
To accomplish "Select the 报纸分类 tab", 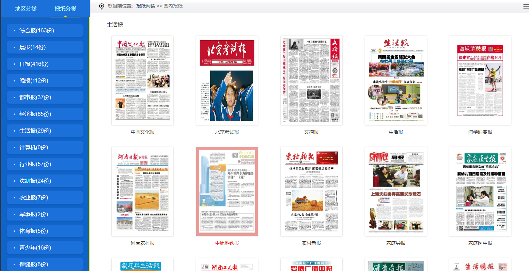I will (65, 9).
